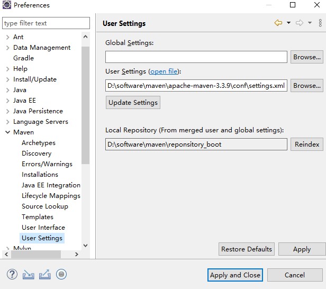Click the Cancel button
This screenshot has width=326, height=289.
coord(295,275)
